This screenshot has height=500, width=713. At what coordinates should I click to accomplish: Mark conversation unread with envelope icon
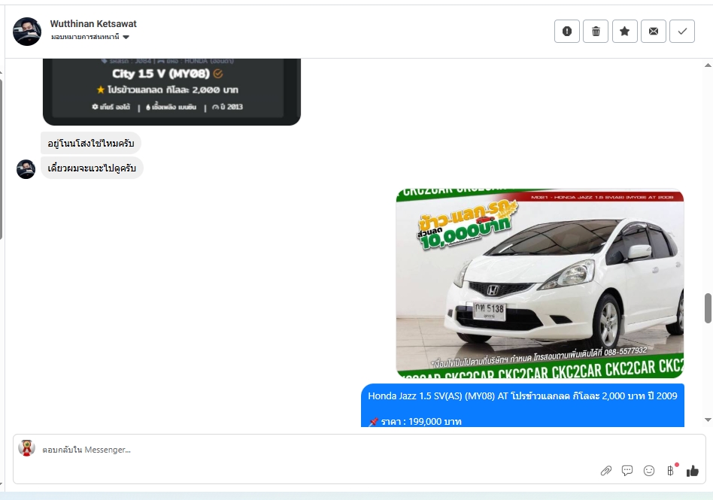pyautogui.click(x=653, y=31)
